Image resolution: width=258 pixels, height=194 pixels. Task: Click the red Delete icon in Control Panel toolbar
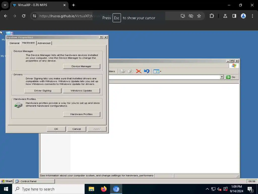(139, 71)
